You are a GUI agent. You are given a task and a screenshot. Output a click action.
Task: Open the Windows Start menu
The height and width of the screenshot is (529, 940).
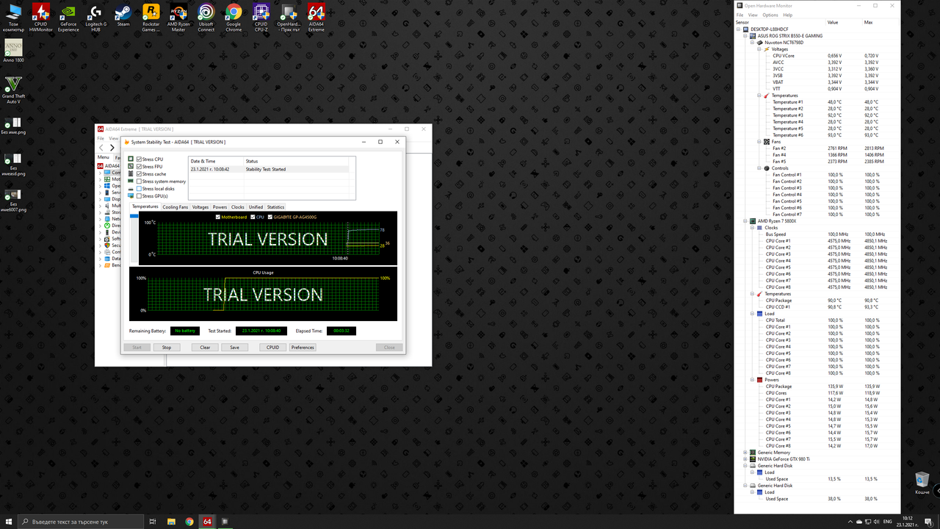(7, 522)
